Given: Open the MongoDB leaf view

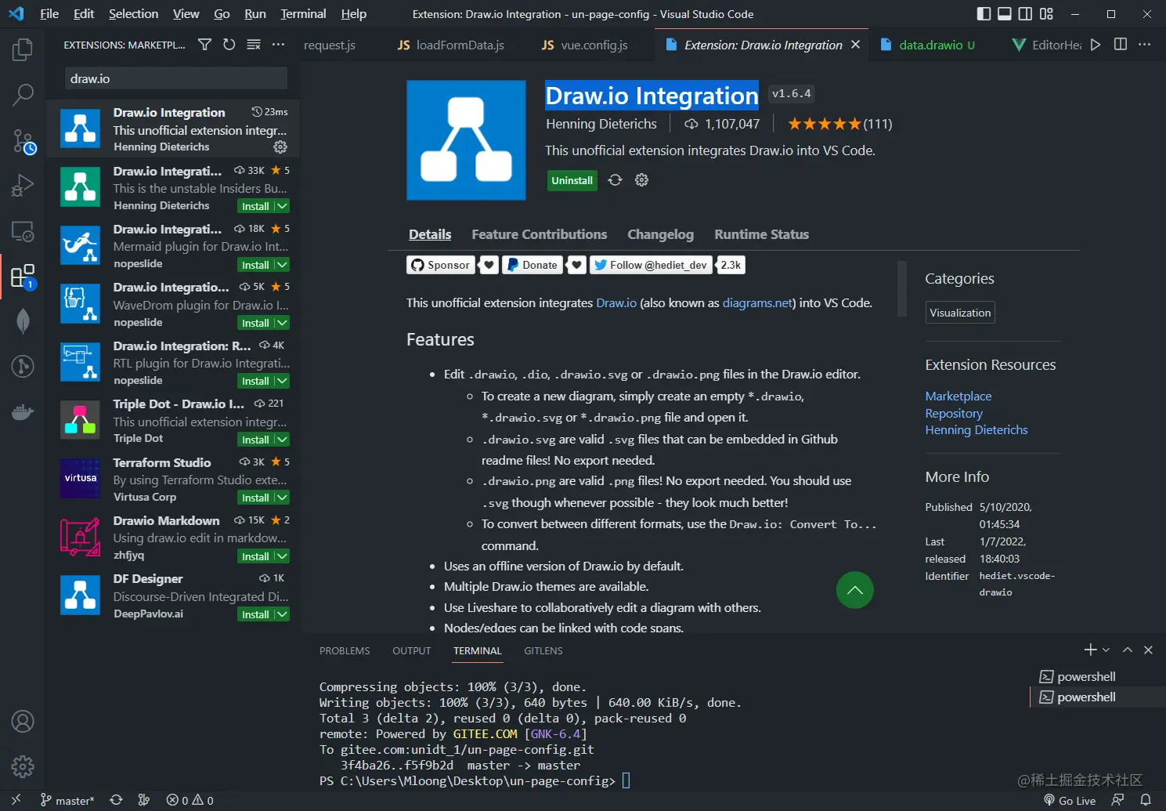Looking at the screenshot, I should [x=23, y=321].
